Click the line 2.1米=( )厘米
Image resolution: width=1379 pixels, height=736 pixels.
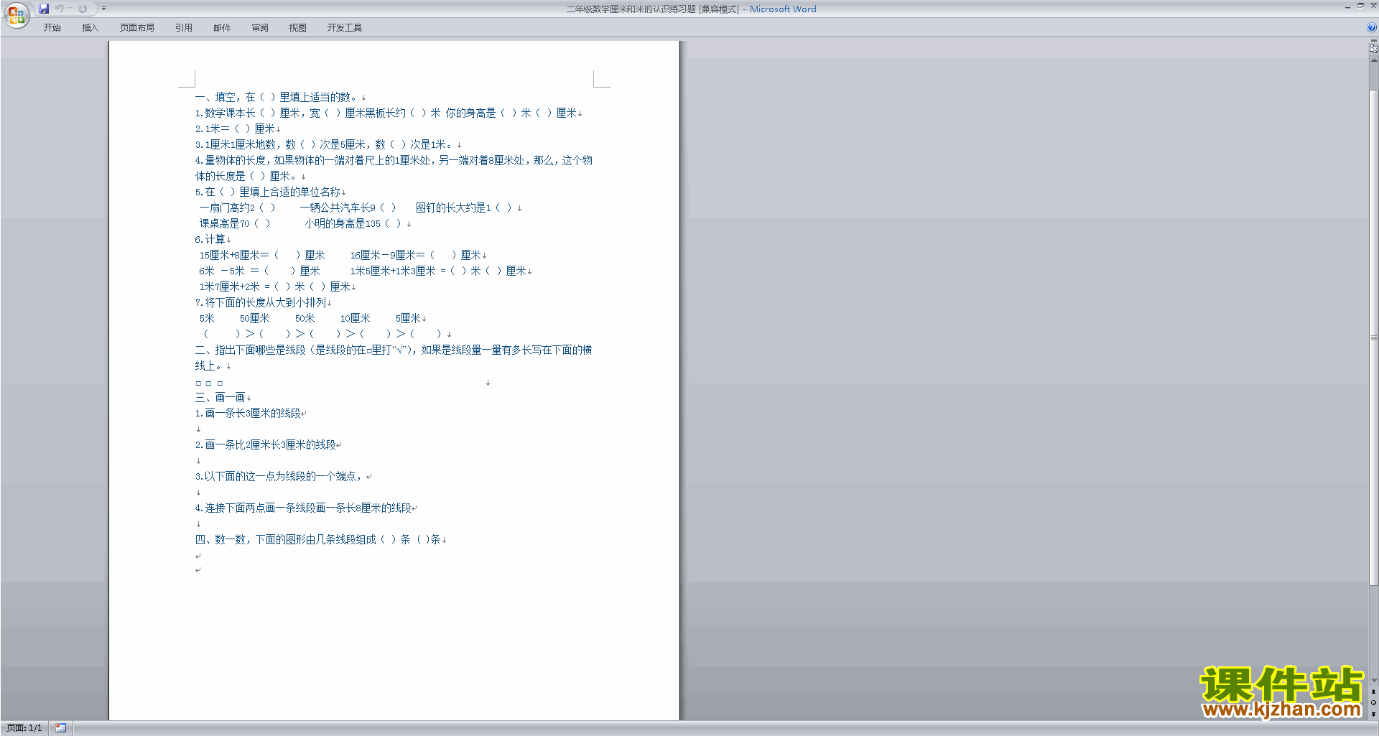(234, 129)
